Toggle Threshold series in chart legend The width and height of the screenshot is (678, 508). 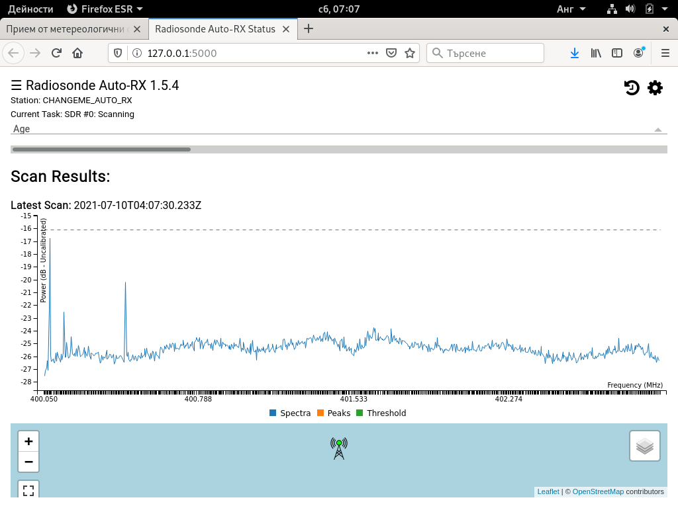point(381,413)
